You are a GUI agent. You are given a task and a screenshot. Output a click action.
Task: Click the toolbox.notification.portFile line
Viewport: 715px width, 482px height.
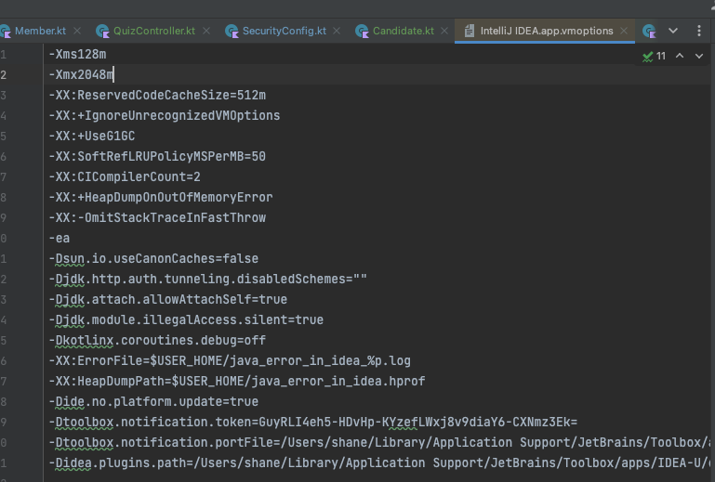coord(379,443)
